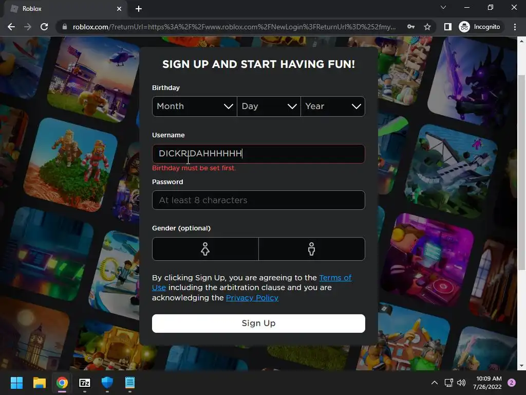
Task: Choose the male gender option
Action: point(312,249)
